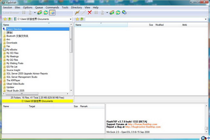Click the right pane bookmark star icon
The image size is (210, 140).
(x=77, y=19)
